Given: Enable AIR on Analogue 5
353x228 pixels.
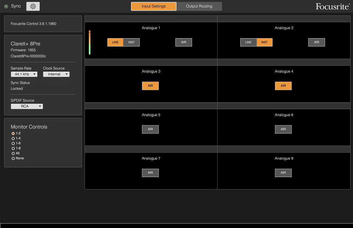Looking at the screenshot, I should 150,129.
